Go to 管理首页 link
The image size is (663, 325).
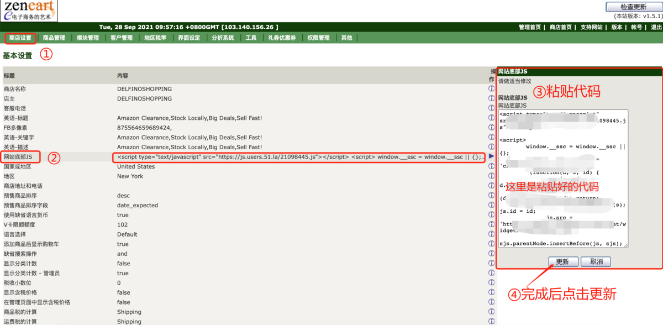tap(530, 27)
